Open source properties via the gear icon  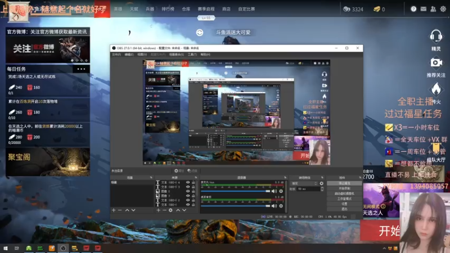pyautogui.click(x=170, y=210)
